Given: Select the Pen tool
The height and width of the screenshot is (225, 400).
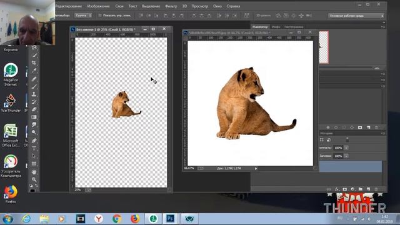Looking at the screenshot, I should [x=34, y=140].
